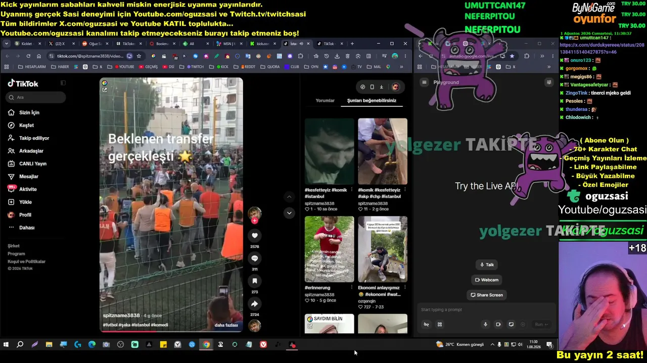Expand caption with daha fazlası
Image resolution: width=647 pixels, height=363 pixels.
tap(226, 325)
